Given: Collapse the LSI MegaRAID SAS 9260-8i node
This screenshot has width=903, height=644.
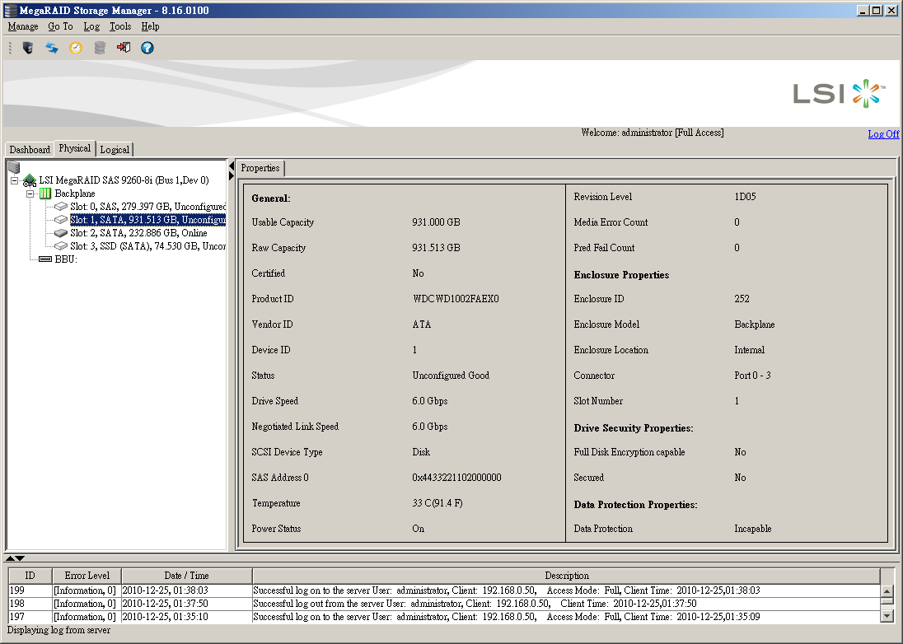Looking at the screenshot, I should pos(15,180).
